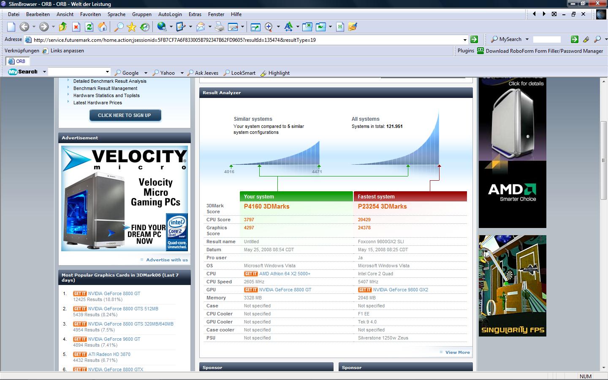Viewport: 608px width, 380px height.
Task: Open the MySearch engine dropdown at right
Action: (x=527, y=39)
